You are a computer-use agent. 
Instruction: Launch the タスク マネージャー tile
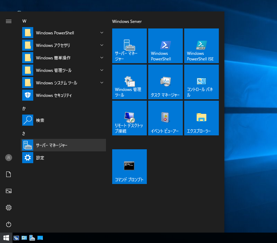click(166, 82)
